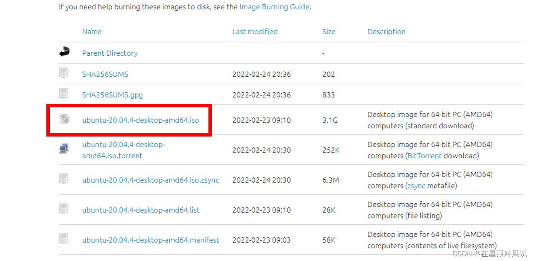Click the file icon beside desktop-amd64.manifest

(64, 238)
